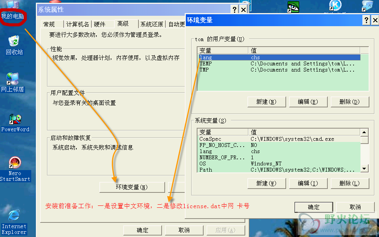Select the NUMBER_OF_PR... system variable row
379x237 pixels.
[x=279, y=157]
